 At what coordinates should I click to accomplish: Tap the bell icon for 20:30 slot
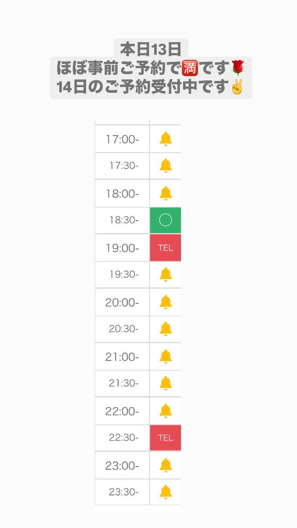pos(166,329)
